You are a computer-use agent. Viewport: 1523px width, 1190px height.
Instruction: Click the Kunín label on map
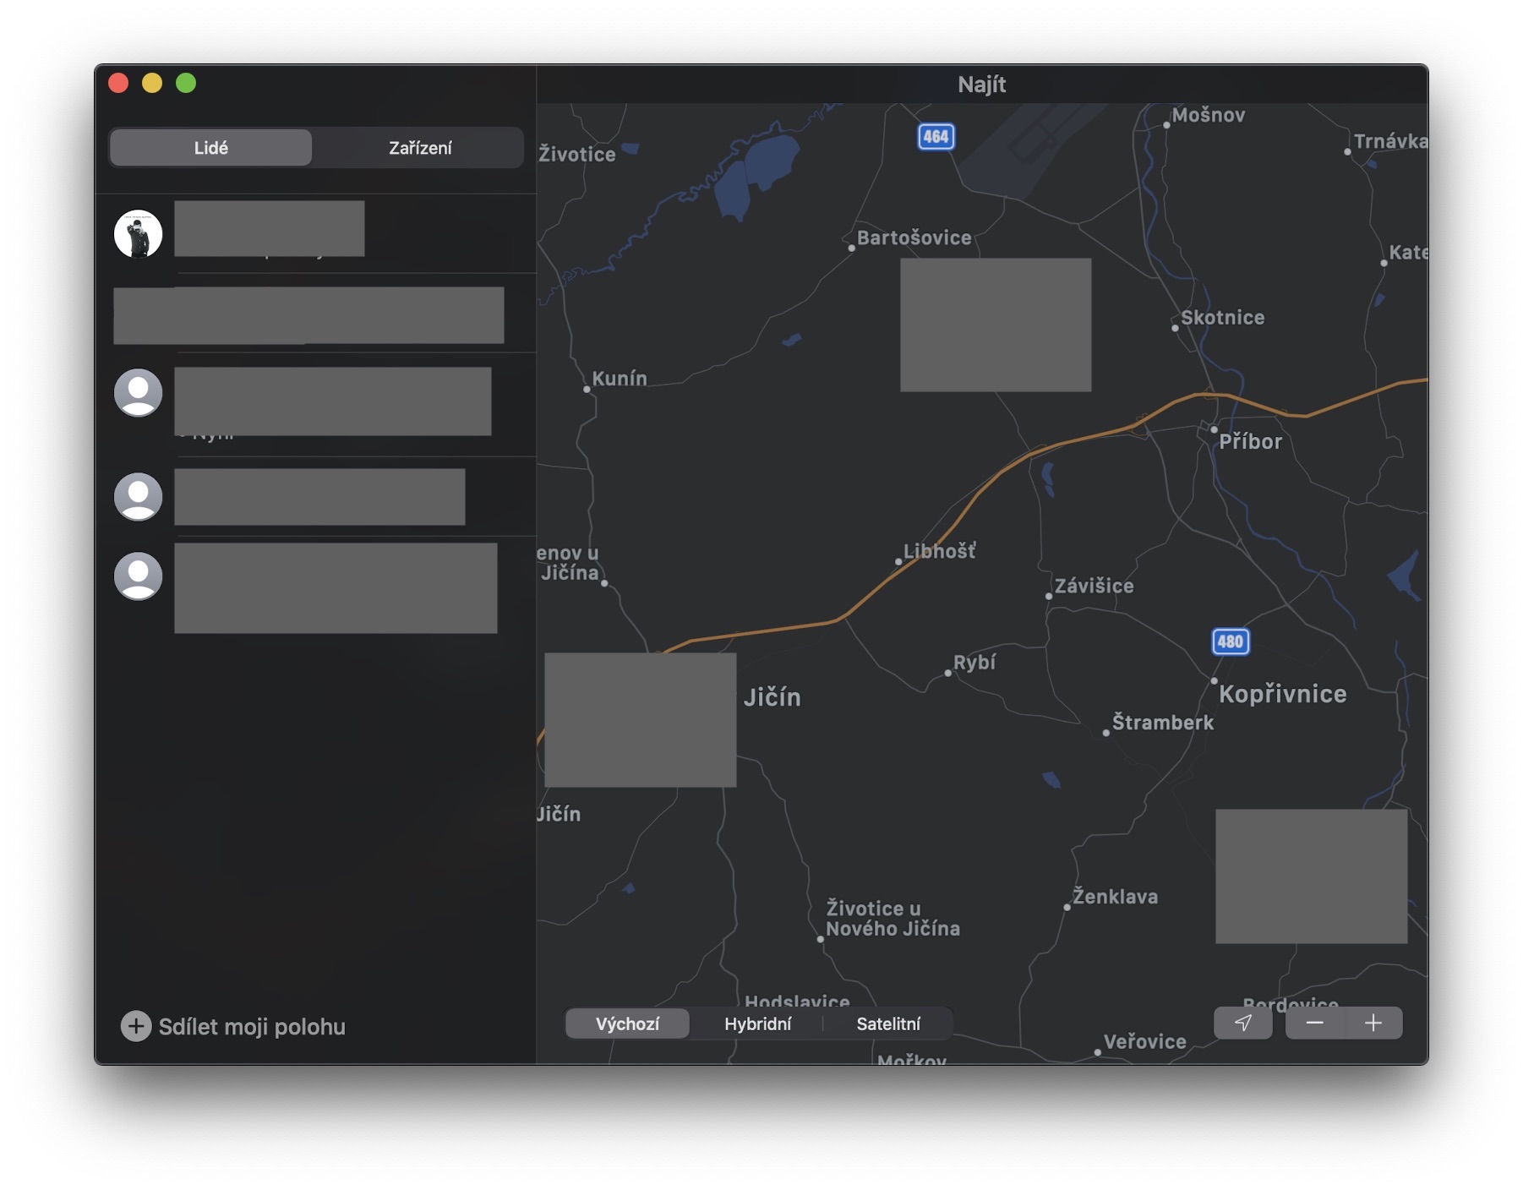(620, 379)
